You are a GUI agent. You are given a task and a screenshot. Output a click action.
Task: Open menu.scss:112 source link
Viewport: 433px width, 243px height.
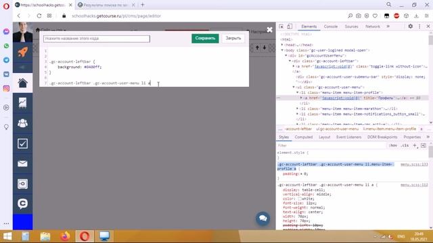click(x=414, y=185)
